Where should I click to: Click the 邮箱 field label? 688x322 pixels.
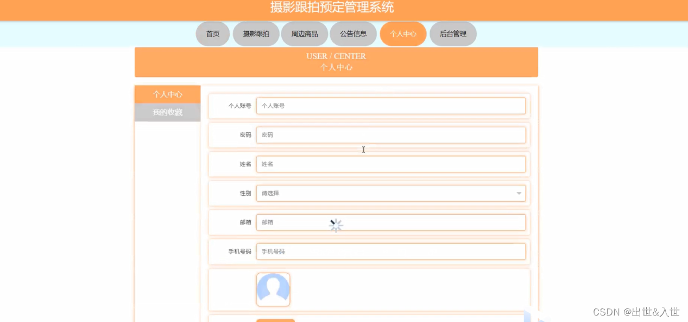(245, 222)
